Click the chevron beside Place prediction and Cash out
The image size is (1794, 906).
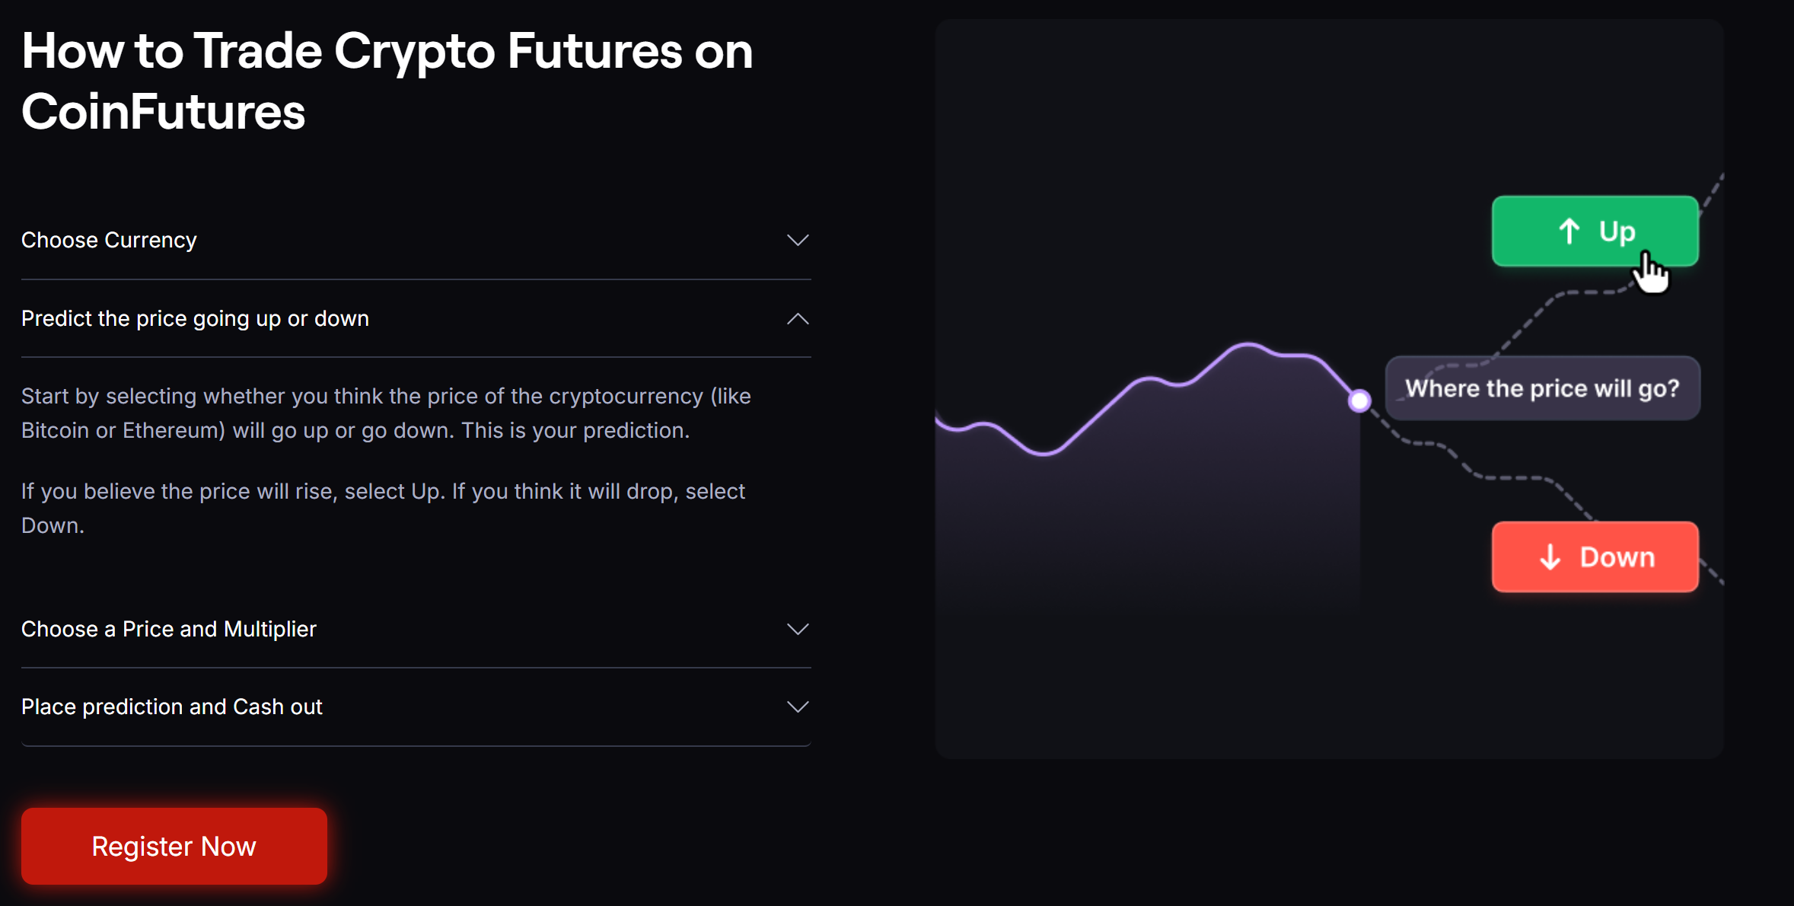(798, 707)
